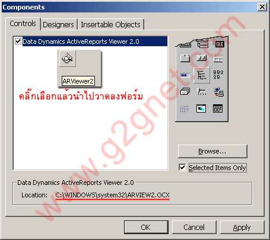Select the ARViewer2 toolbox icon
The image size is (270, 240).
click(68, 59)
